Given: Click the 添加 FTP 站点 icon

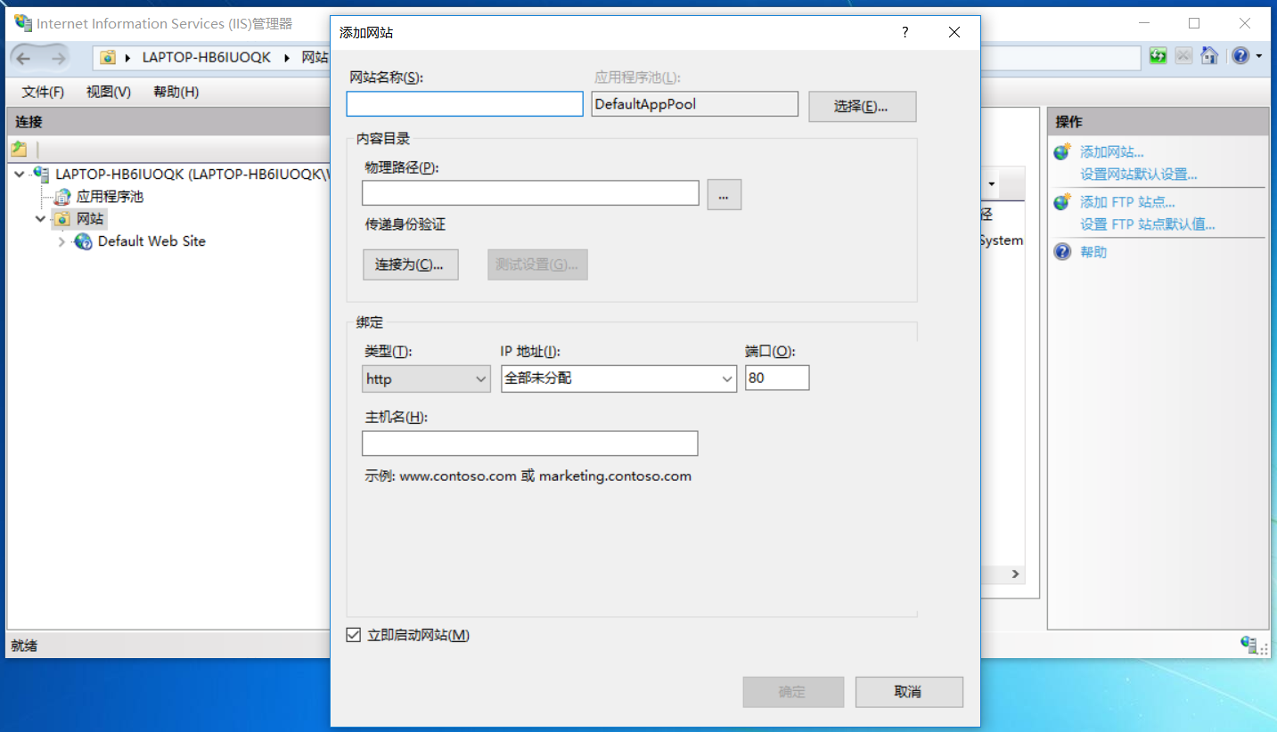Looking at the screenshot, I should coord(1061,202).
